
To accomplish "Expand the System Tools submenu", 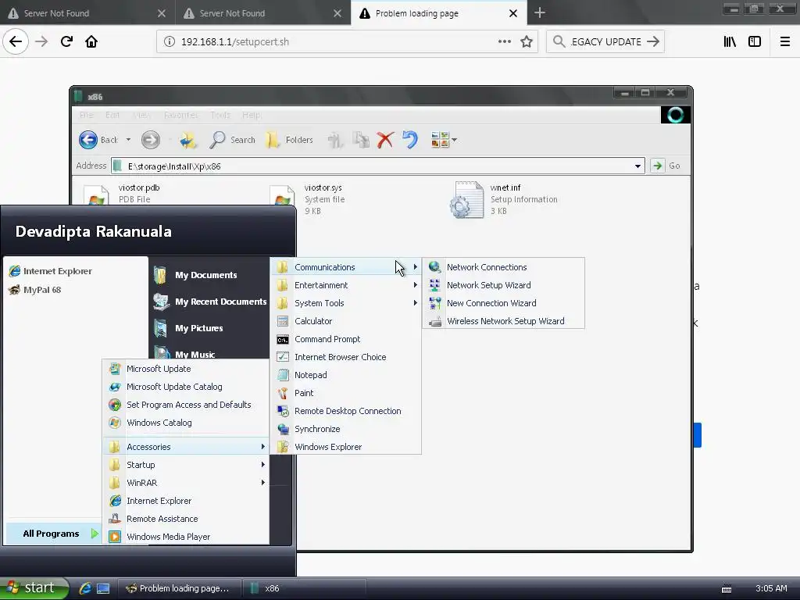I will (x=346, y=303).
